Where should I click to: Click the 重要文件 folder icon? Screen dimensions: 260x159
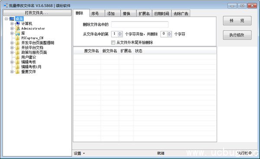click(x=18, y=72)
